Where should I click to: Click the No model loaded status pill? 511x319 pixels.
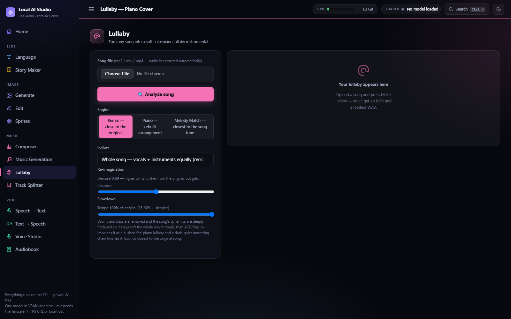(x=411, y=9)
